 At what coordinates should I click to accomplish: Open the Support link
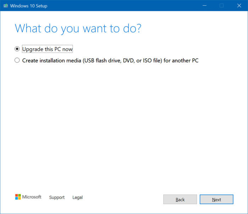point(57,197)
